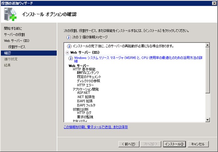Click ISAPI フィルタ entry
The image size is (218, 152).
click(x=86, y=105)
